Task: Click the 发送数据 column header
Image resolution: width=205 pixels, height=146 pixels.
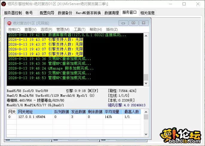Action: [78, 112]
